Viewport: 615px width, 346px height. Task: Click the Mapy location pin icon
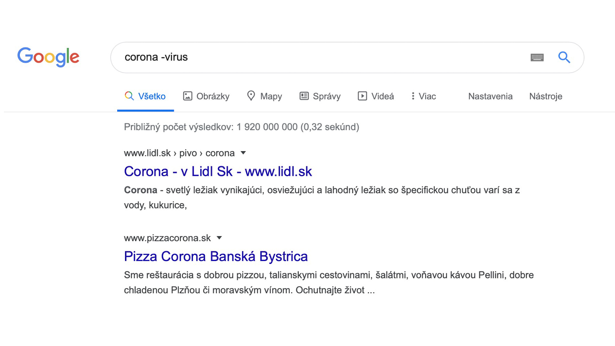251,96
